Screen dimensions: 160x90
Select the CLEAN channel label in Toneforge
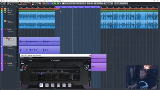(x=48, y=71)
